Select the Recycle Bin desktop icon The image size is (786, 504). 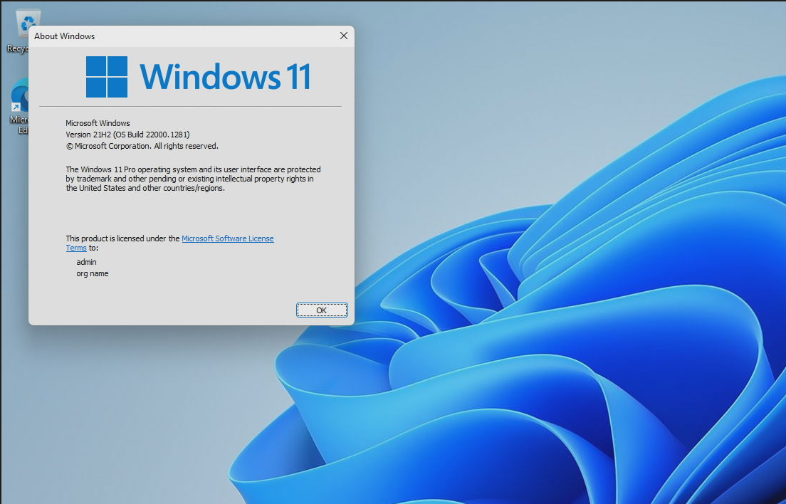(19, 31)
